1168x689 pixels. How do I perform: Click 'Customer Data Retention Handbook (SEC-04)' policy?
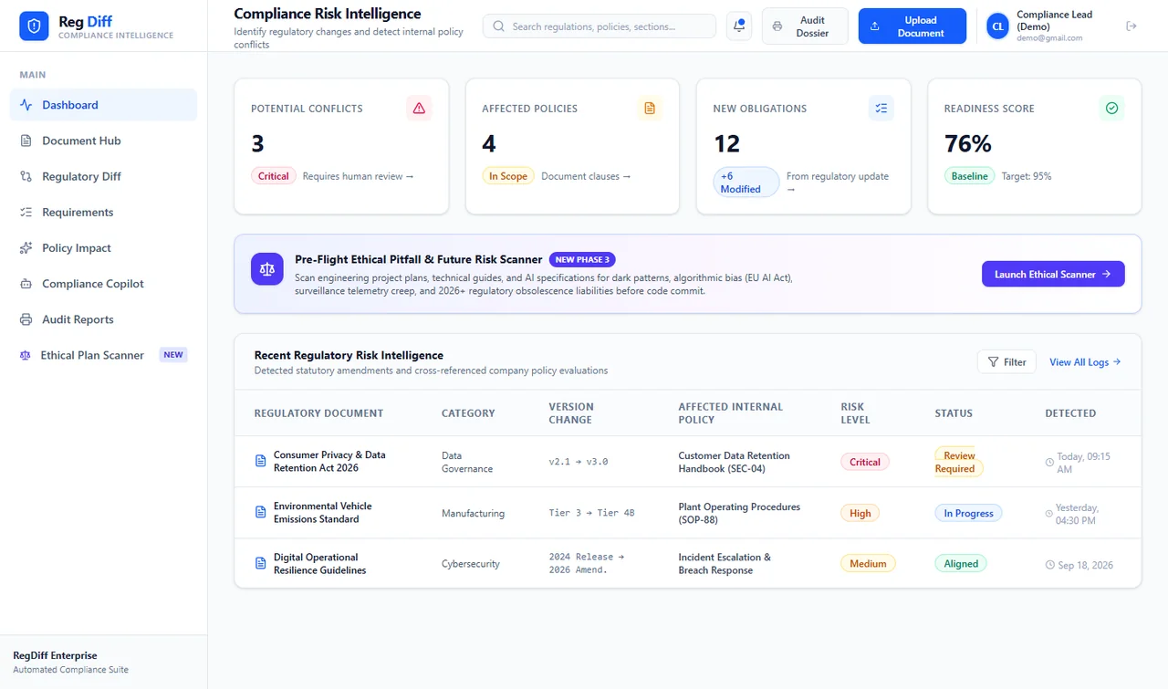point(735,462)
